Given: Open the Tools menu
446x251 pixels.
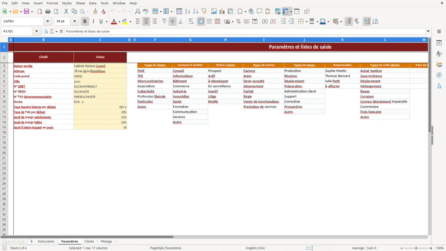Looking at the screenshot, I should (104, 3).
